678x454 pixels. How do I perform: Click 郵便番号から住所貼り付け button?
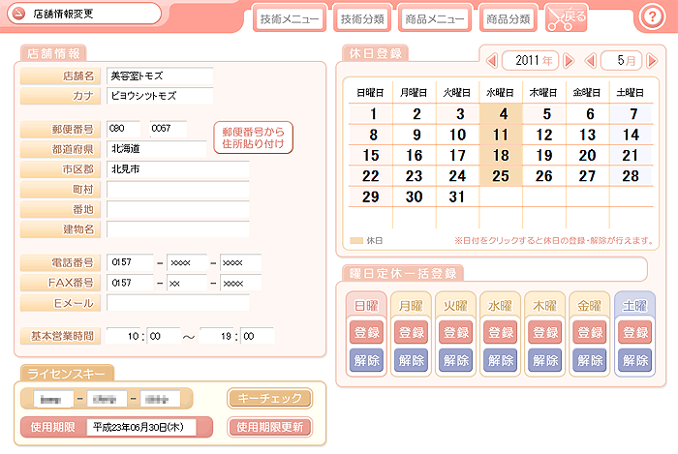point(253,137)
